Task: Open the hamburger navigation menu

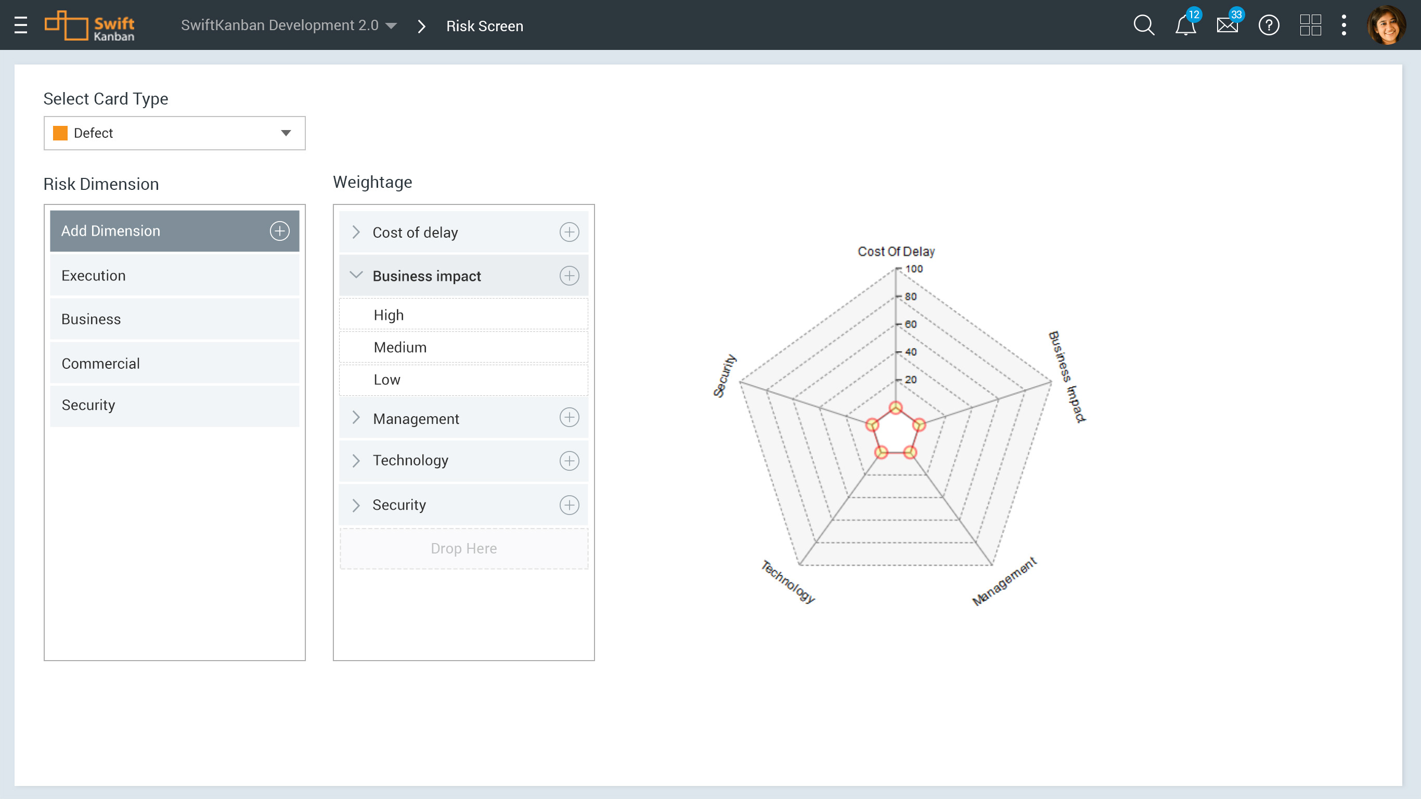Action: pos(20,25)
